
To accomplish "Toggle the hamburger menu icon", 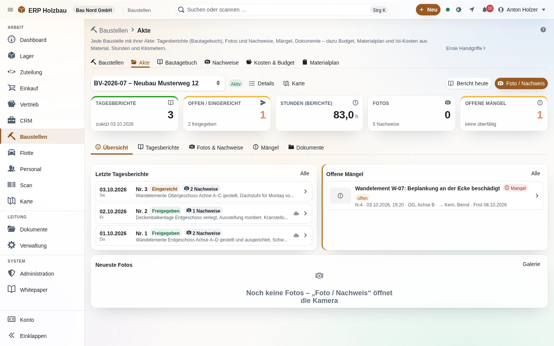I will pyautogui.click(x=10, y=10).
